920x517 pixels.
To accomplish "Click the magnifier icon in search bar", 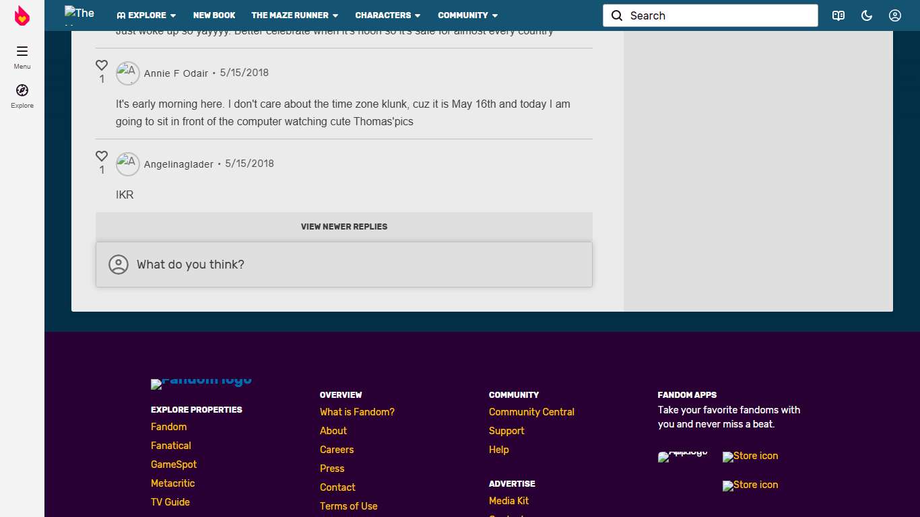I will [617, 15].
